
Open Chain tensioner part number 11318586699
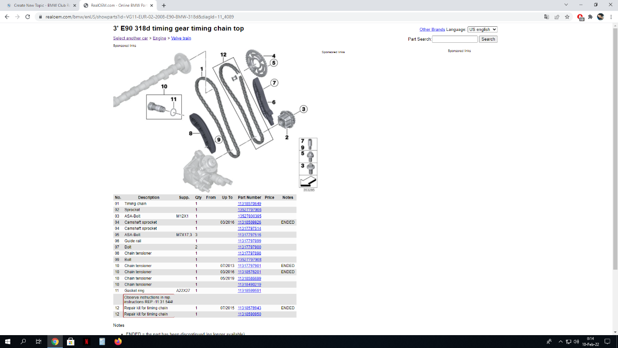point(249,278)
